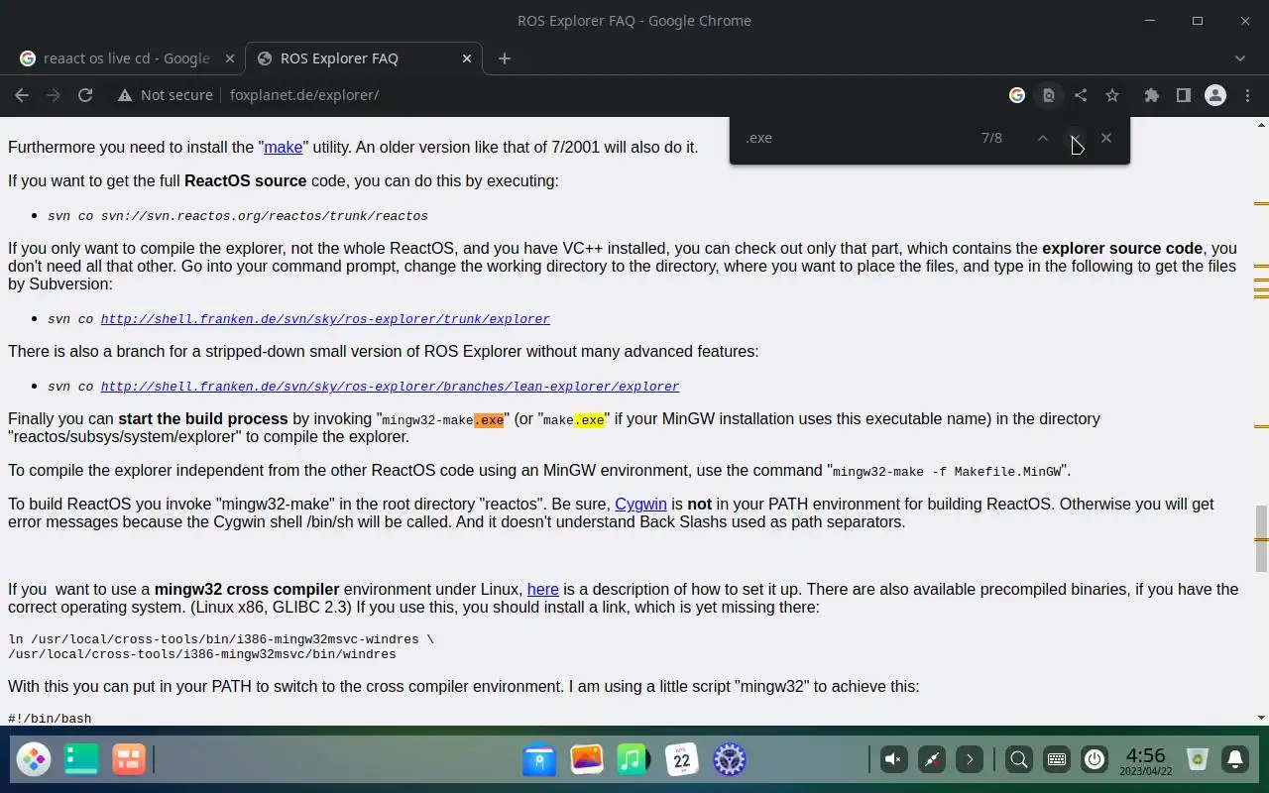
Task: Open the Extensions puzzle menu
Action: pyautogui.click(x=1151, y=95)
